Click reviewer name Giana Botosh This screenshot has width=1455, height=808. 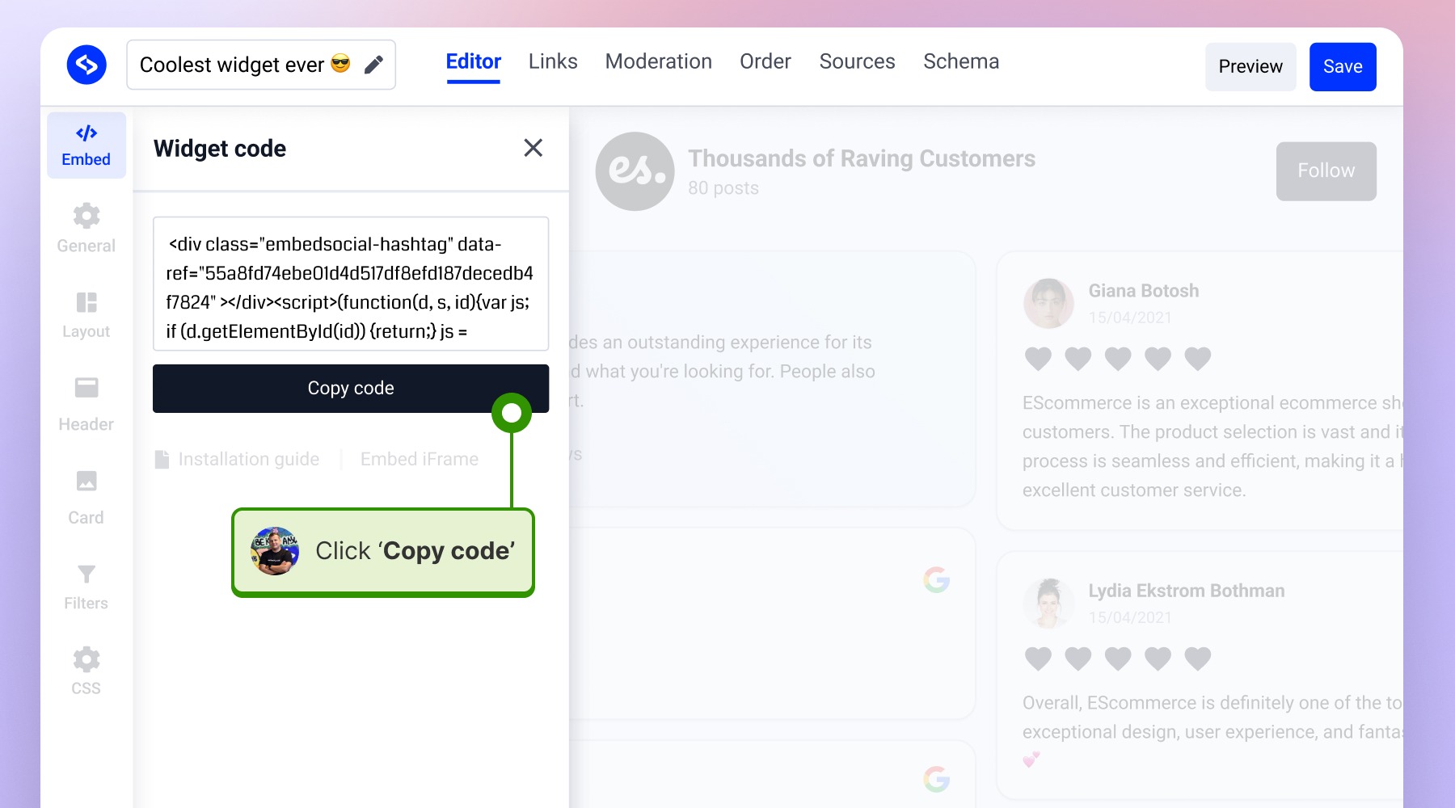coord(1144,291)
